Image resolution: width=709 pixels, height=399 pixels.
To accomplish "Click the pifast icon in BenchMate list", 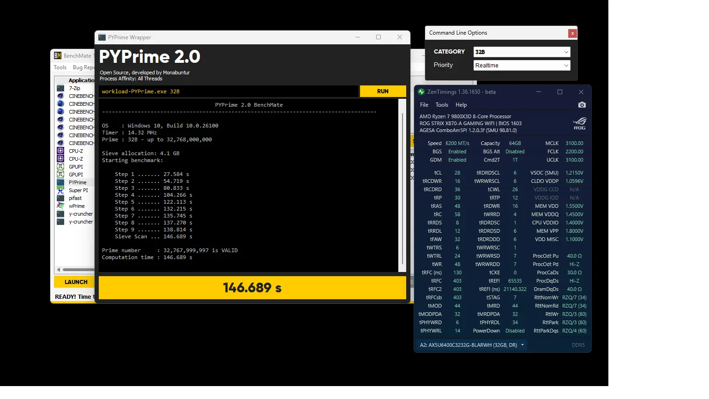I will click(60, 198).
